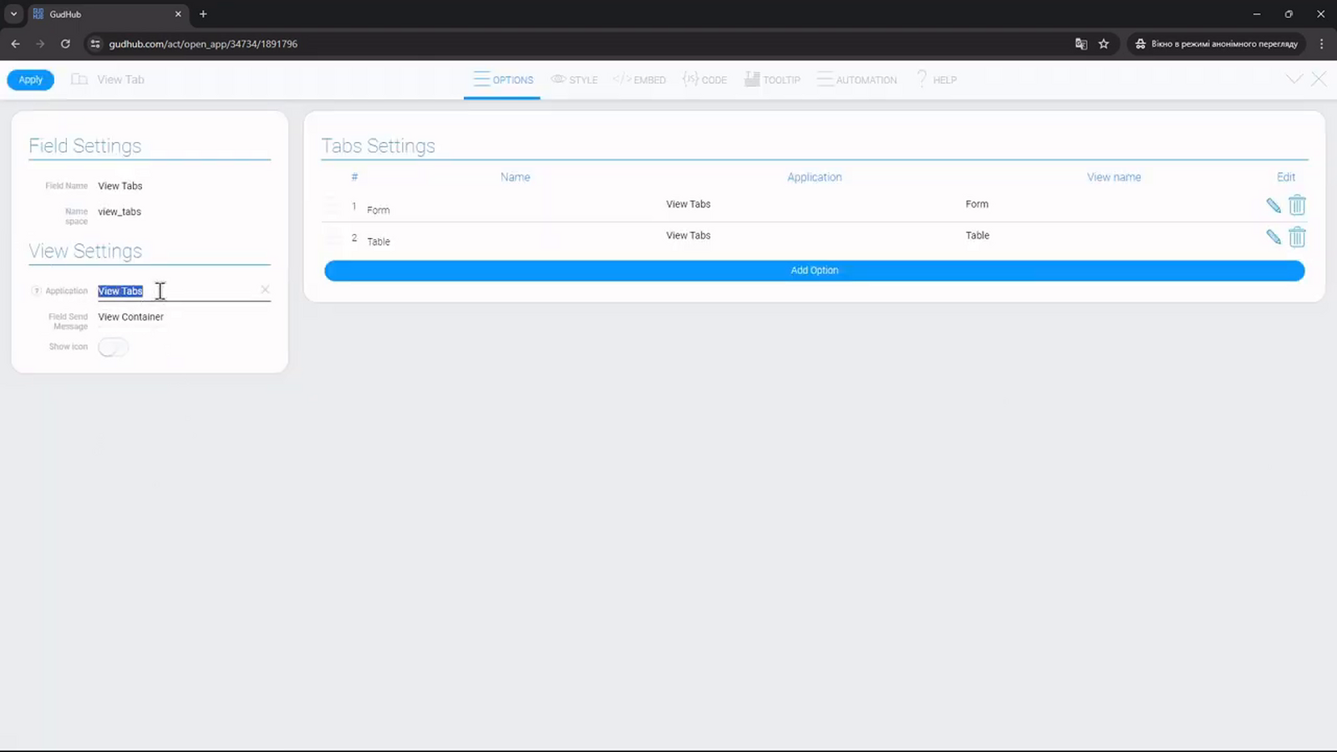Edit the Form tab row with pencil icon

(x=1273, y=206)
